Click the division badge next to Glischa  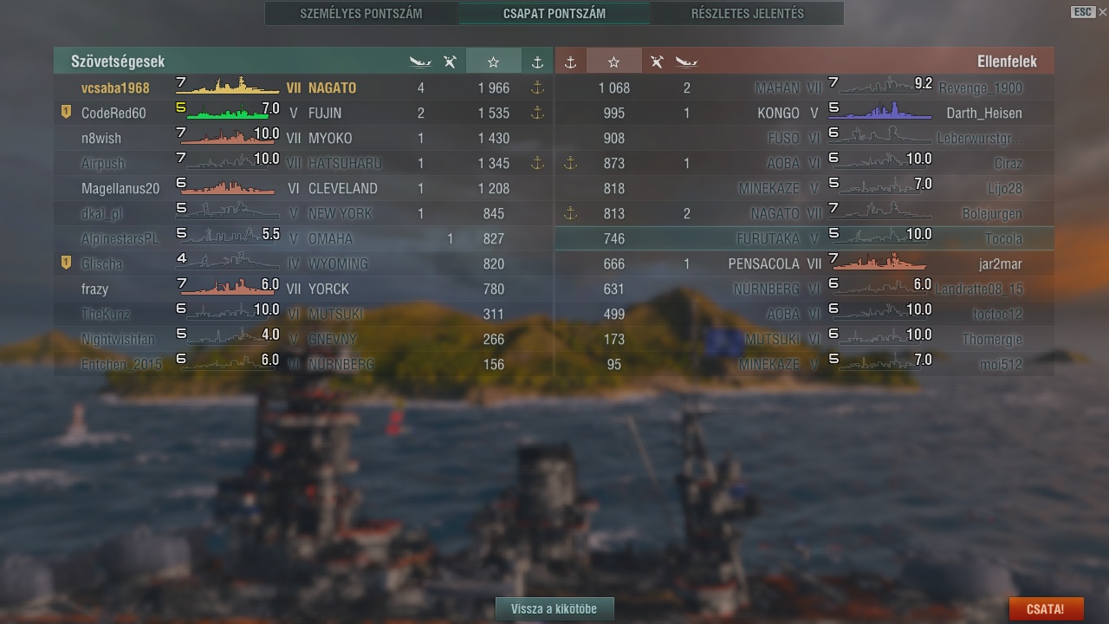coord(66,263)
